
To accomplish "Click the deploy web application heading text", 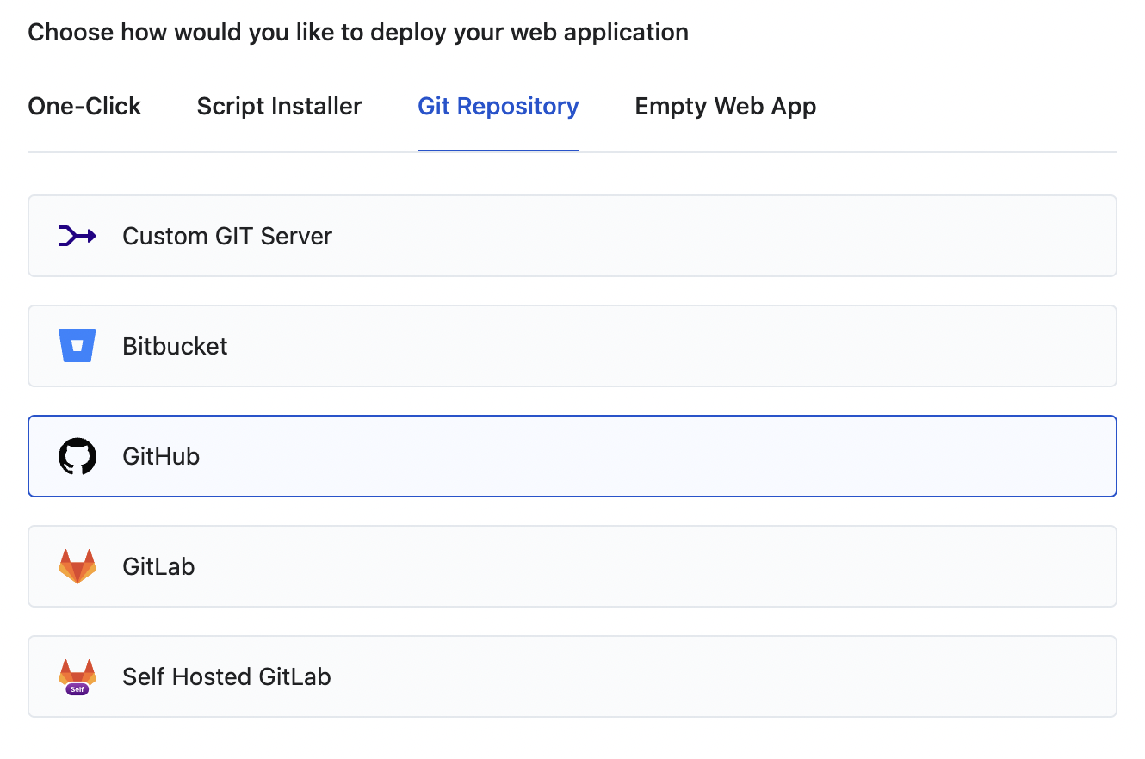I will coord(358,33).
